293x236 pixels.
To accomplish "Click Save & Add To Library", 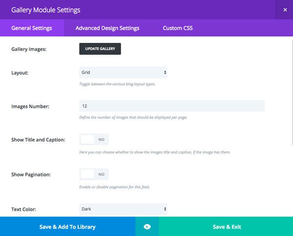I will point(68,226).
